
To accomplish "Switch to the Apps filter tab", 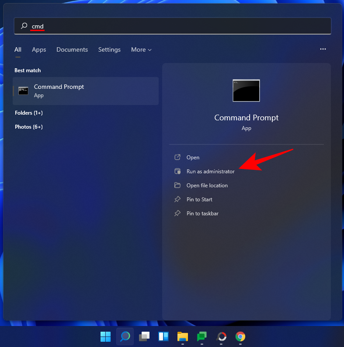I will click(x=39, y=50).
